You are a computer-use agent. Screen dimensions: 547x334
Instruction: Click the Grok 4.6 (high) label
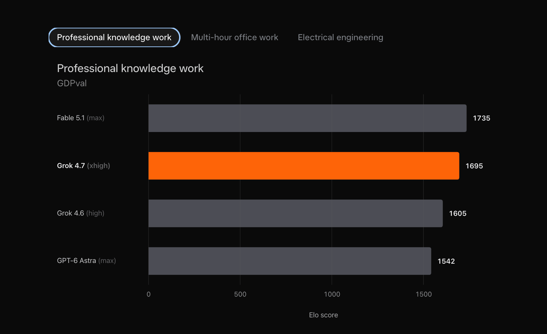(x=81, y=213)
